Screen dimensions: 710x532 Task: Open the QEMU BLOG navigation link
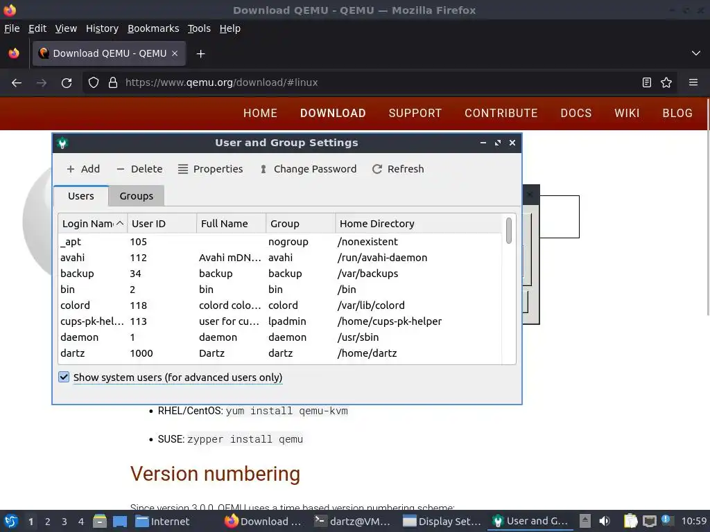pyautogui.click(x=677, y=113)
